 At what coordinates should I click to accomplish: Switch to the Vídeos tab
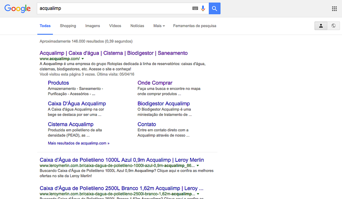(115, 26)
